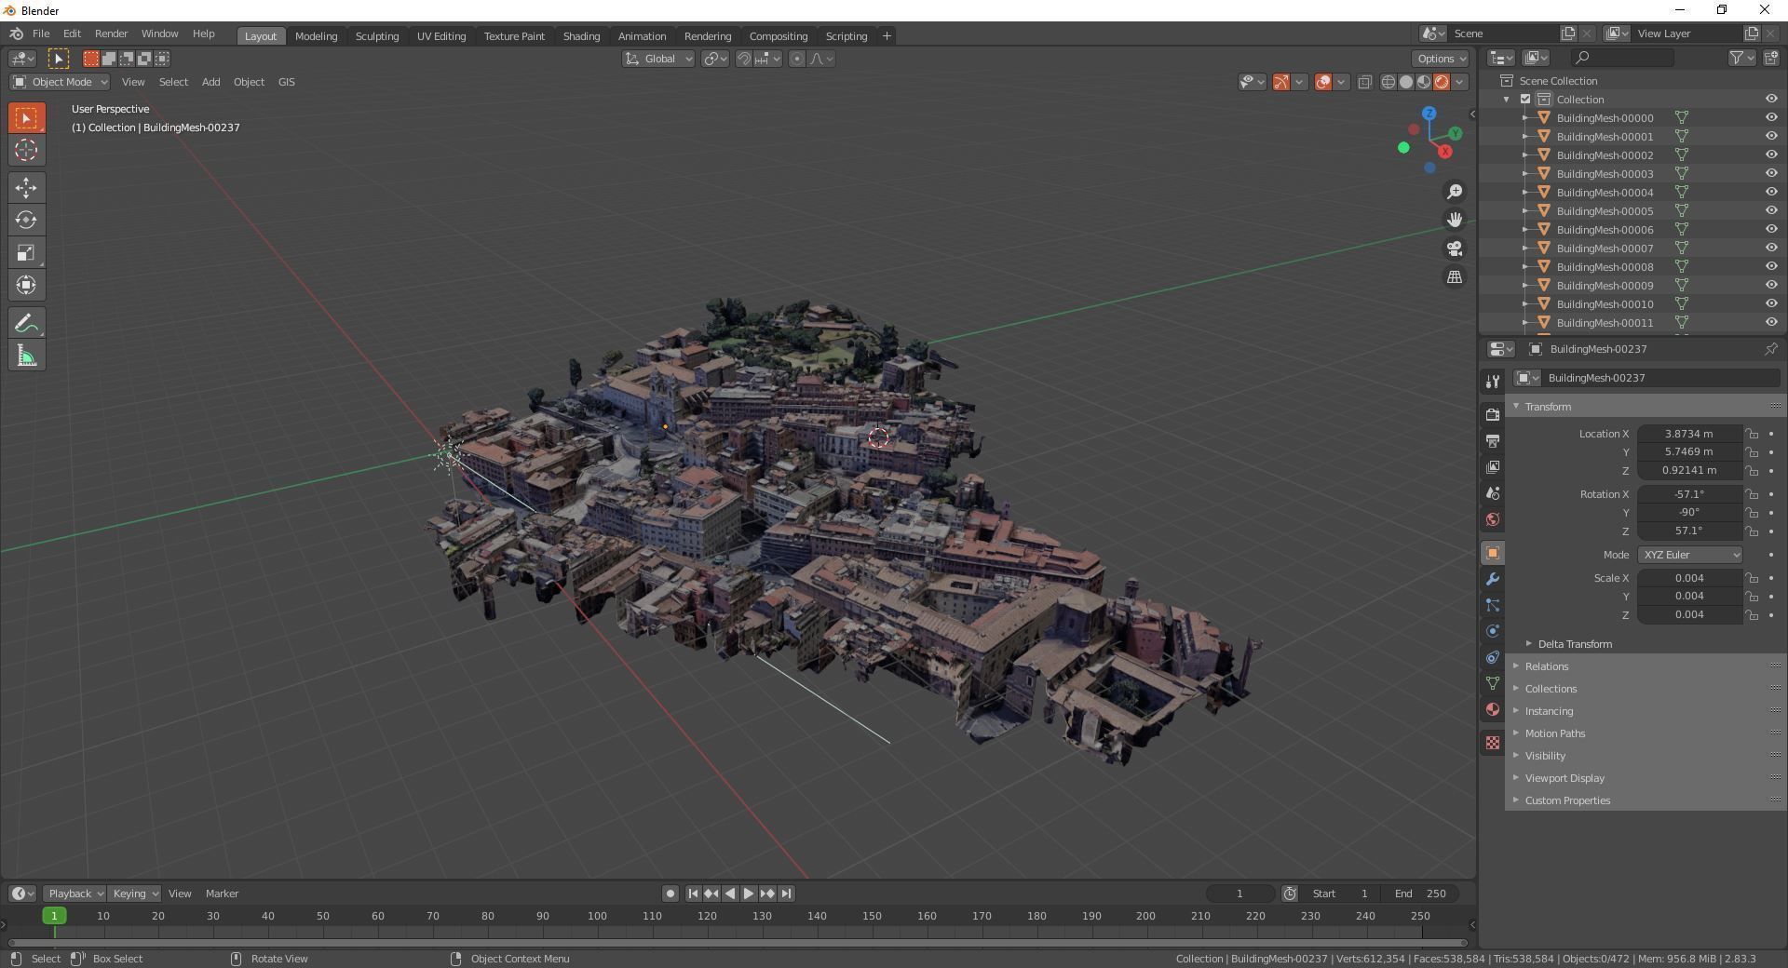Toggle lock for Location X
This screenshot has height=968, width=1788.
1752,434
